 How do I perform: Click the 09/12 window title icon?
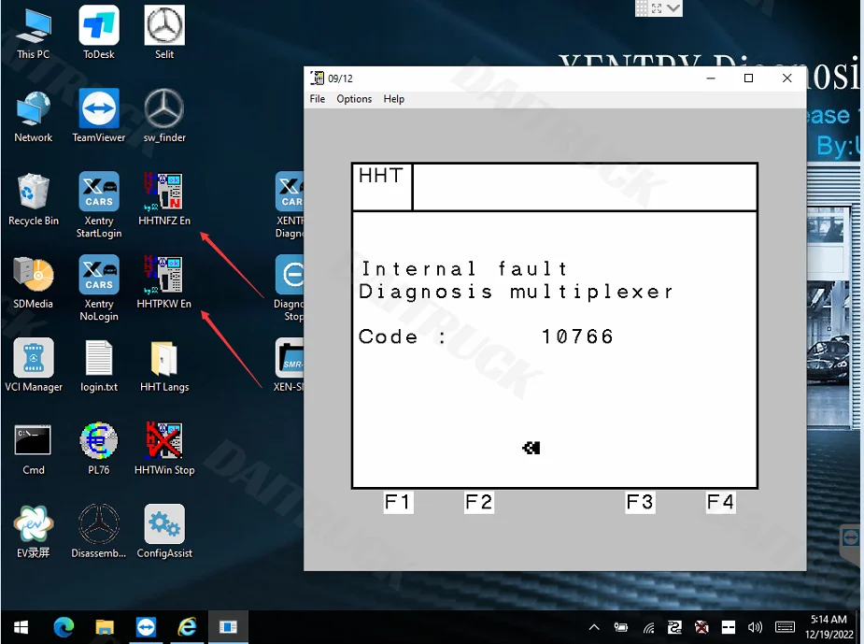coord(317,78)
